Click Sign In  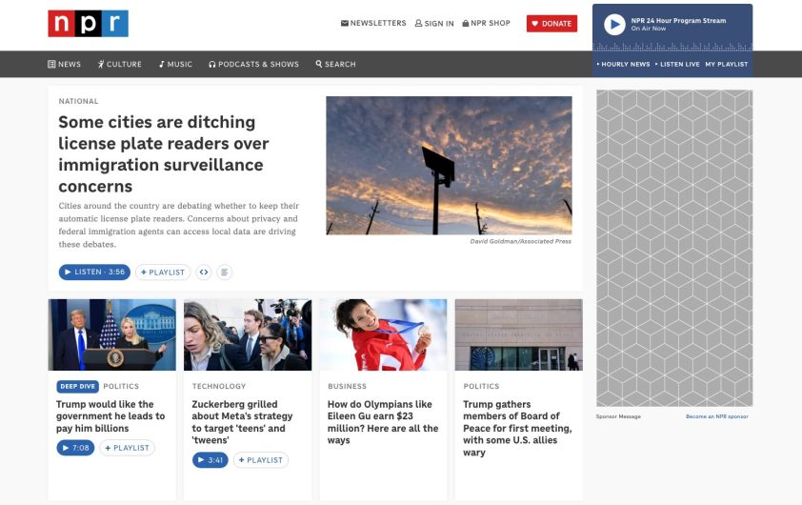434,24
